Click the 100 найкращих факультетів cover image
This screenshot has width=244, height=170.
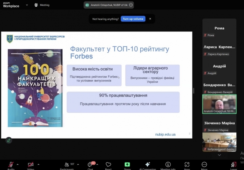pyautogui.click(x=35, y=88)
